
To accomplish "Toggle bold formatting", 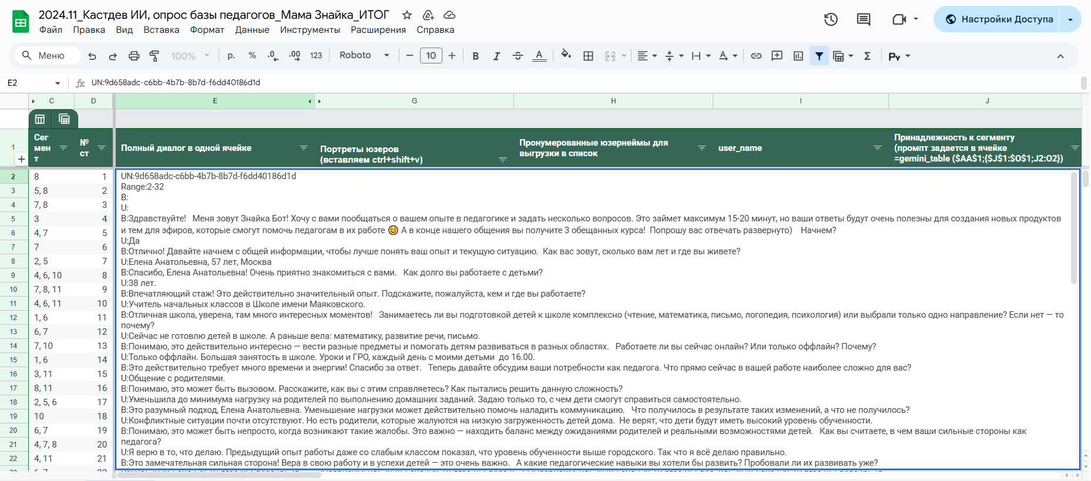I will [x=475, y=56].
